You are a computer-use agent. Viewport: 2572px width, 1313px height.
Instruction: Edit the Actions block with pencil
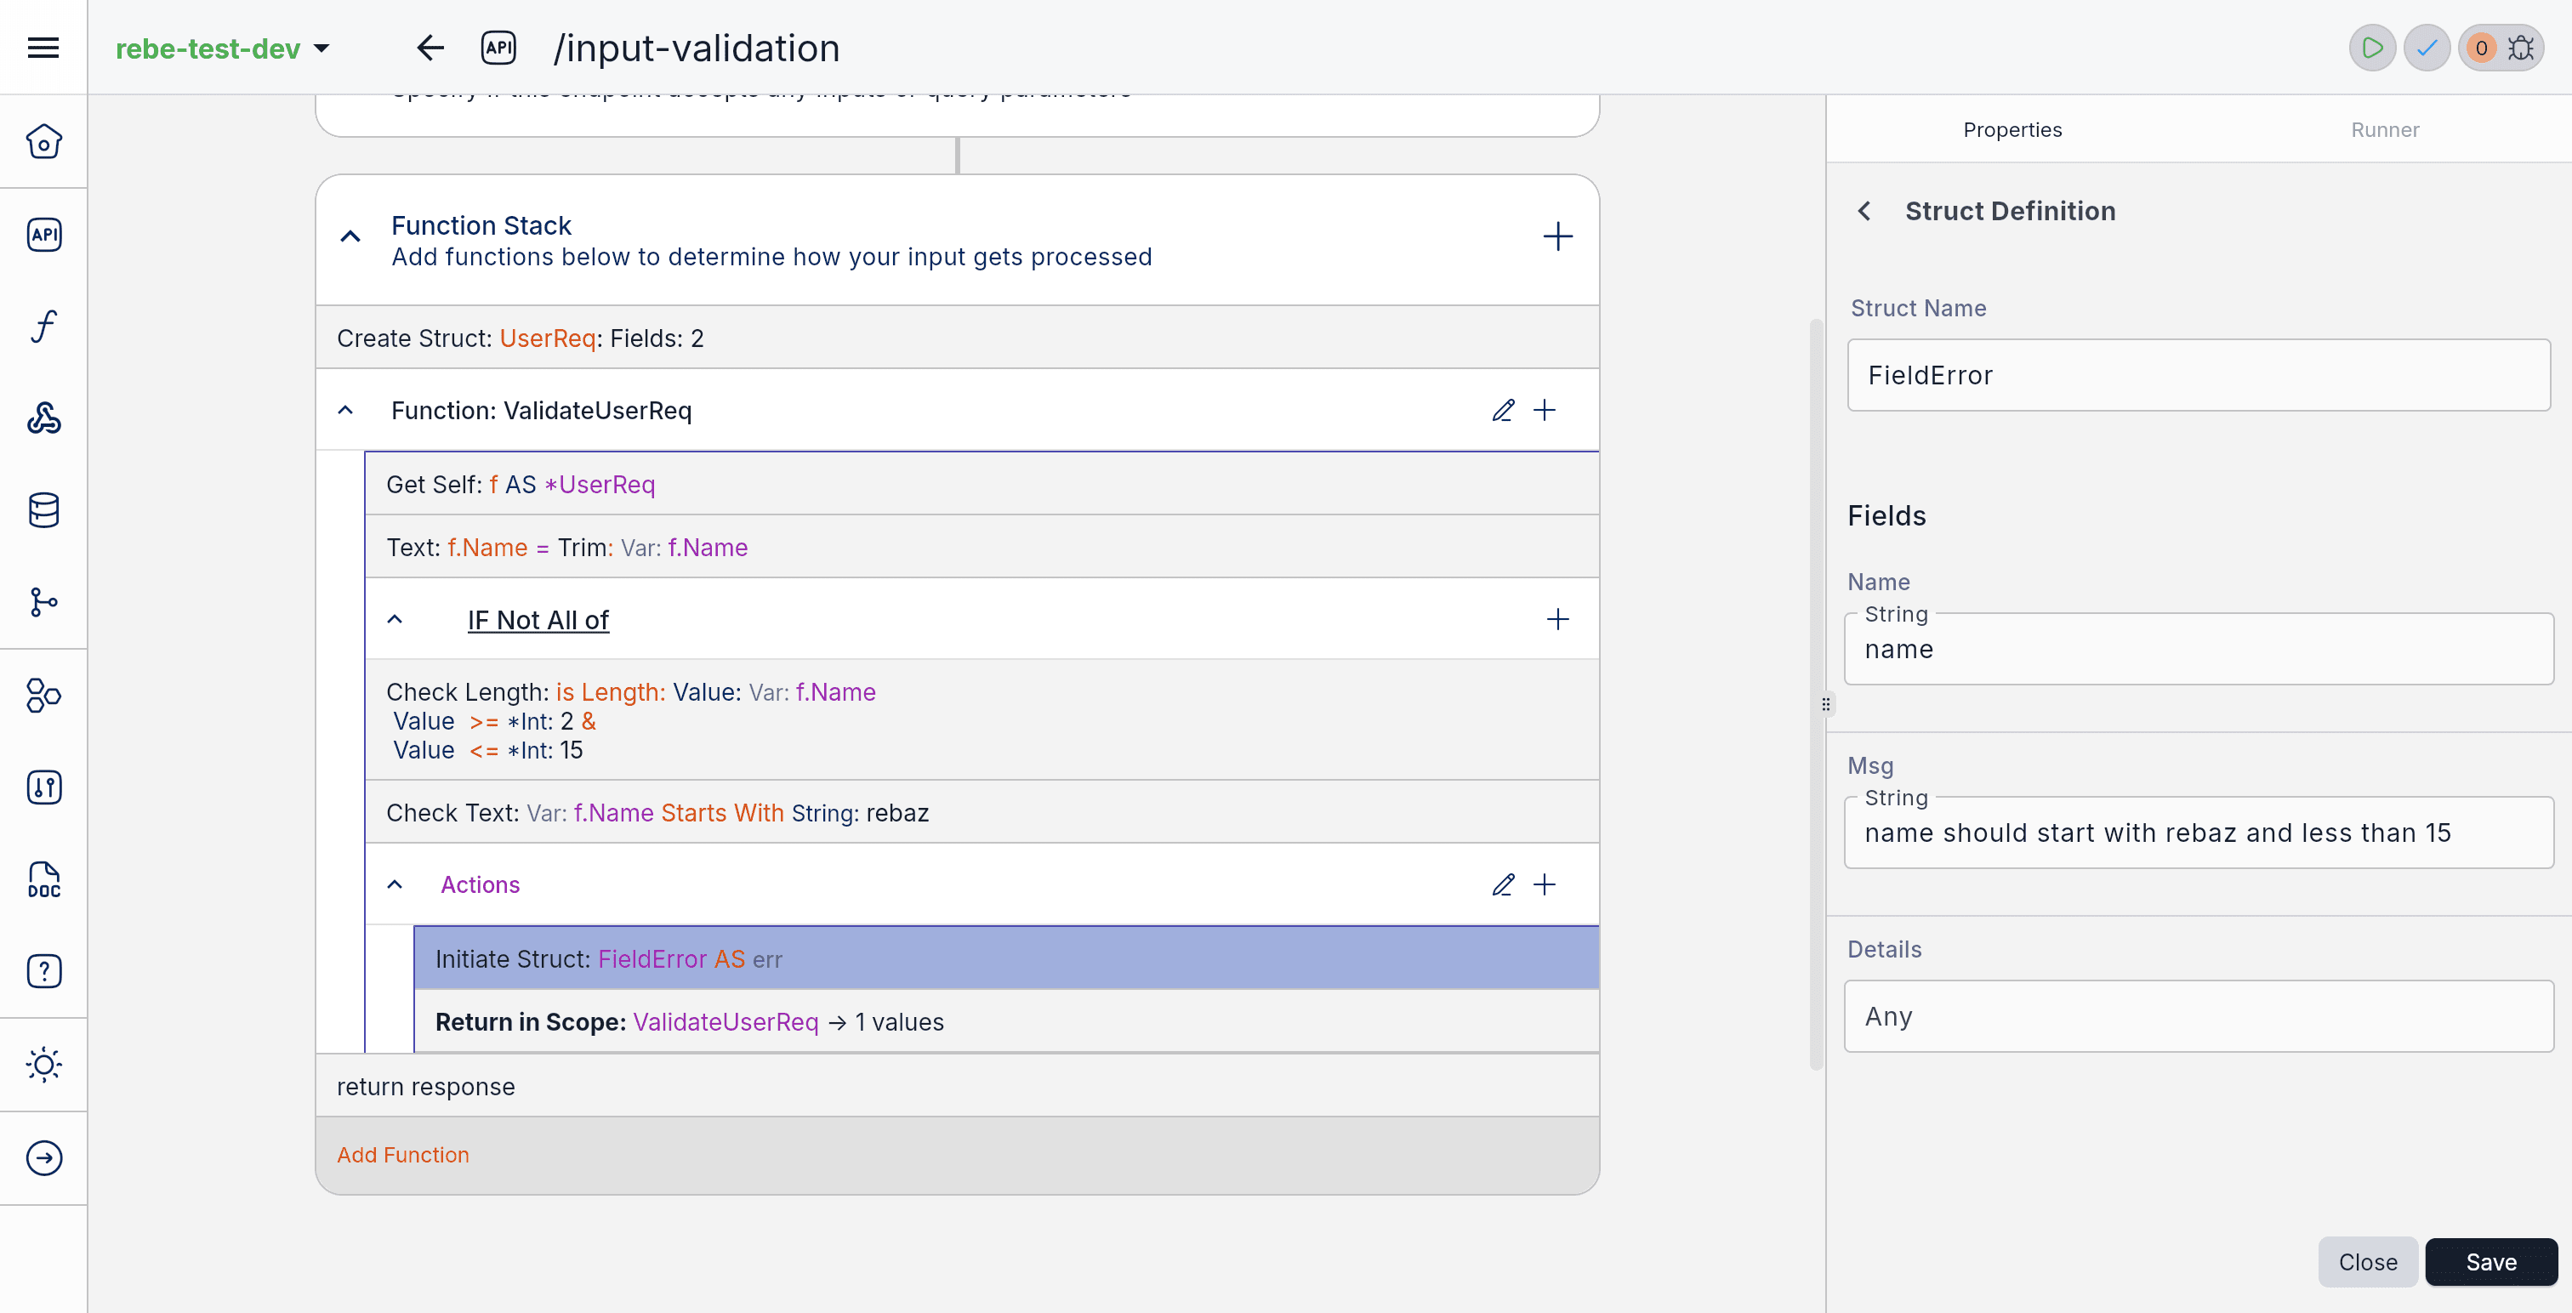(1503, 884)
